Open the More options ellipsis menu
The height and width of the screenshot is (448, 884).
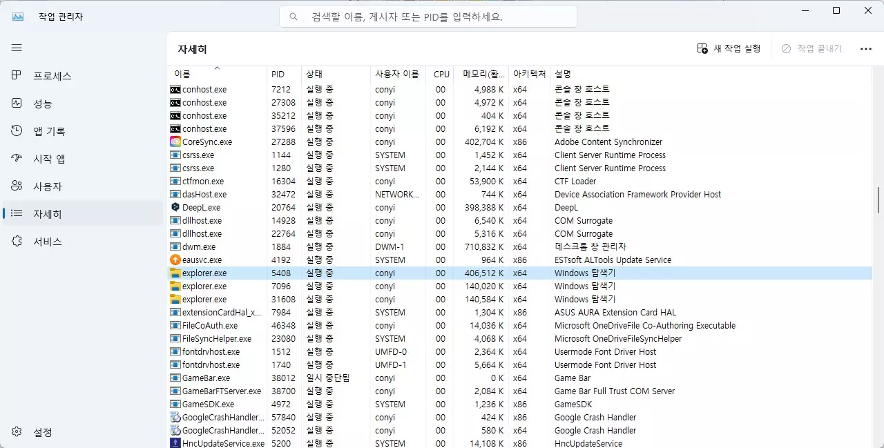pyautogui.click(x=865, y=48)
